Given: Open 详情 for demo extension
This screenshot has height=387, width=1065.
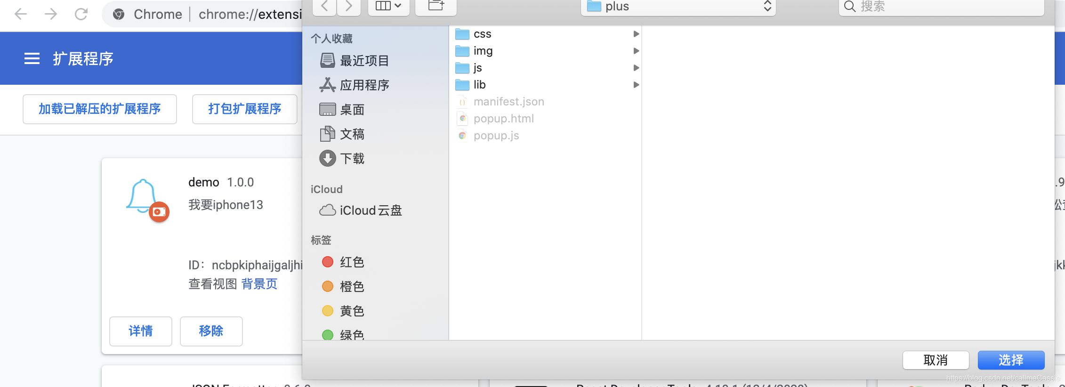Looking at the screenshot, I should [x=141, y=331].
